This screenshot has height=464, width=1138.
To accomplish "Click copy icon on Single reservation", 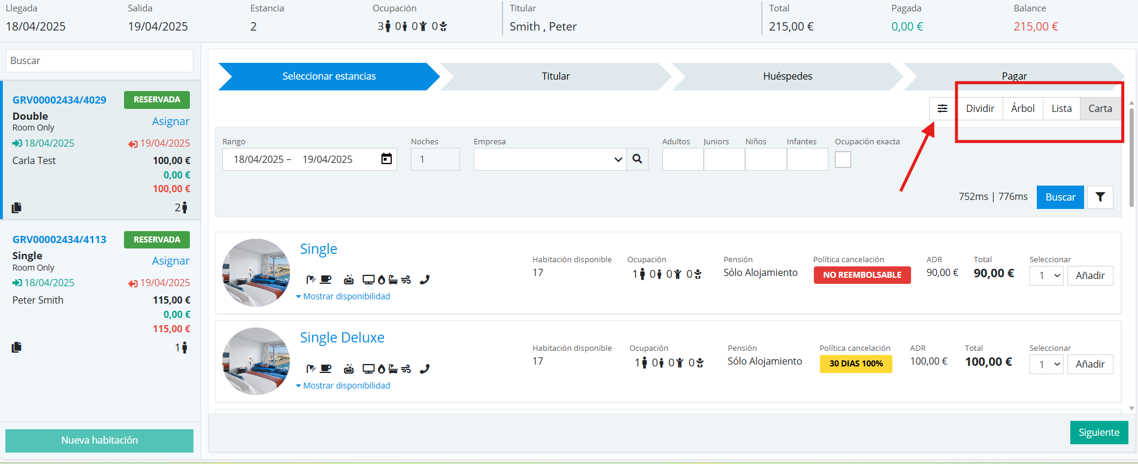I will (x=17, y=347).
